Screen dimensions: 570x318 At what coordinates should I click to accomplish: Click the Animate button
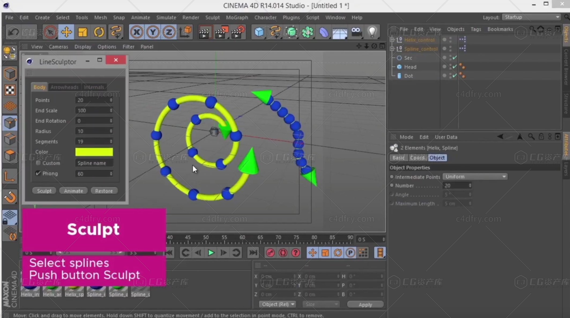[73, 191]
